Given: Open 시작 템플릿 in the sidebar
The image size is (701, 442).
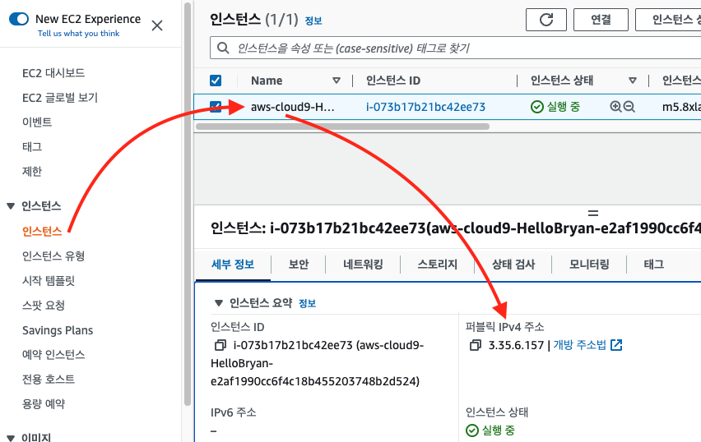Looking at the screenshot, I should pyautogui.click(x=49, y=280).
